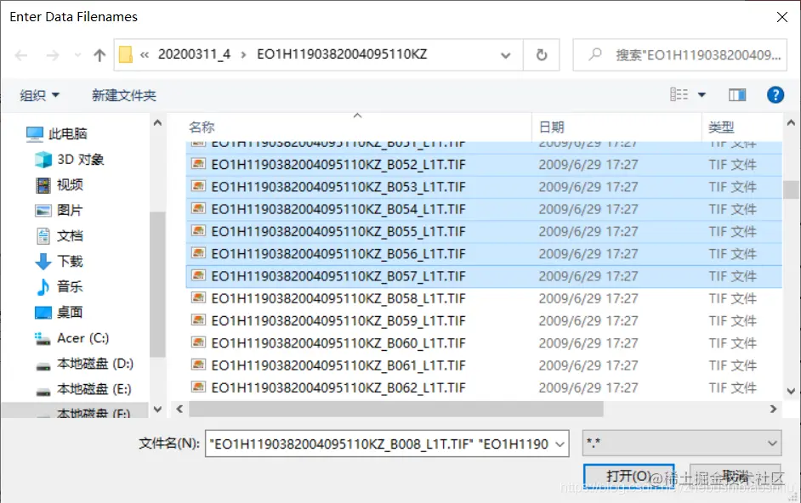The image size is (801, 503).
Task: Go forward with the right arrow
Action: click(53, 55)
